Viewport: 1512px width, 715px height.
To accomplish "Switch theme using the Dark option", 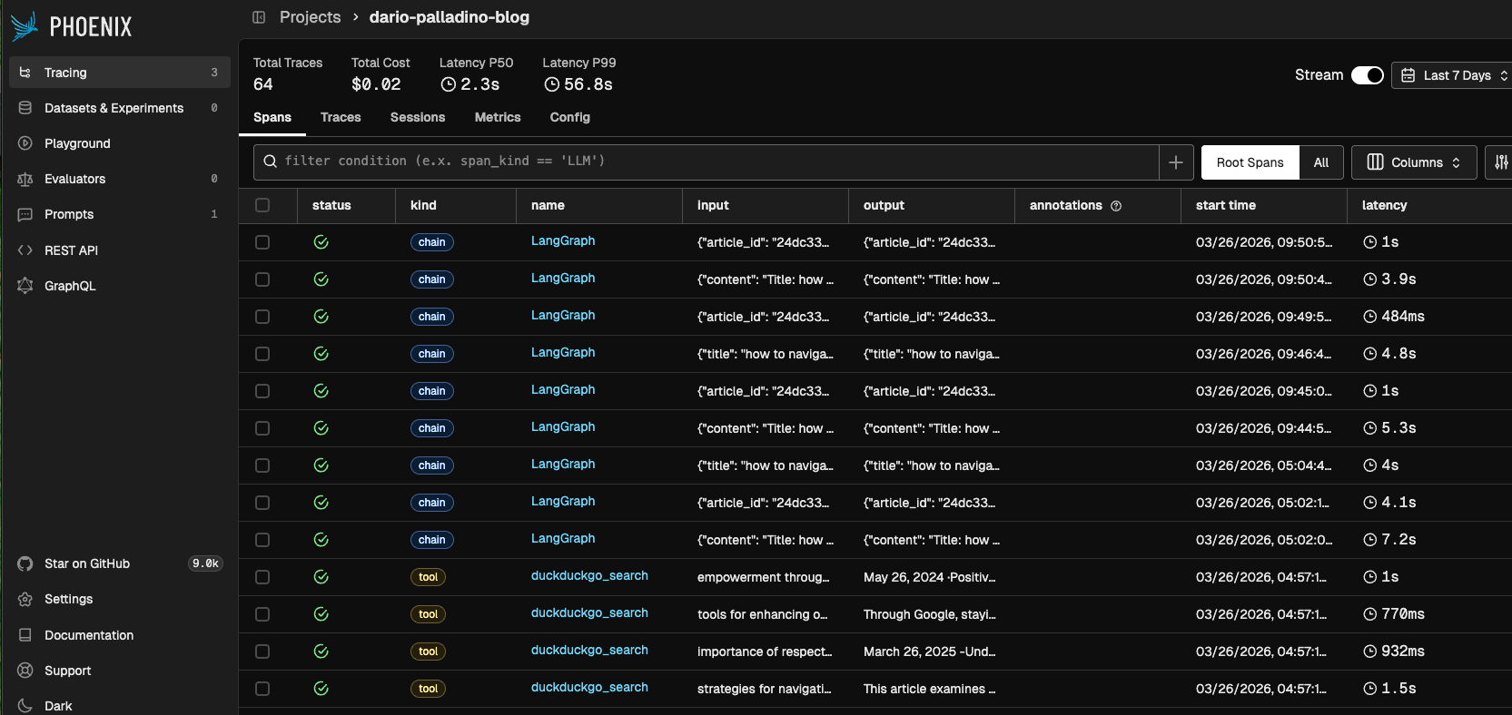I will [x=58, y=706].
